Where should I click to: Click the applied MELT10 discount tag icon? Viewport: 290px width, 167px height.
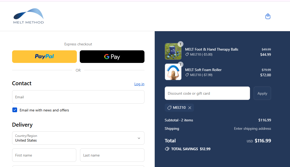(x=169, y=108)
